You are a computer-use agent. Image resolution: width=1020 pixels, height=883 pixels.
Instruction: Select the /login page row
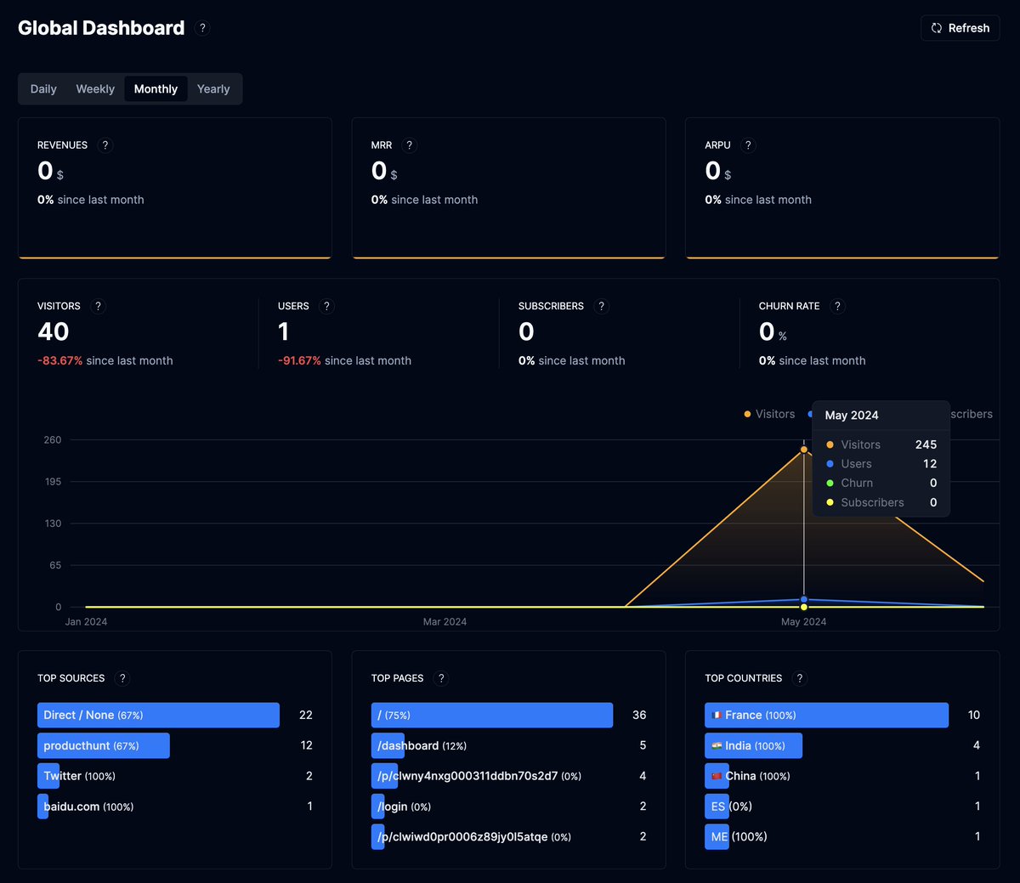(509, 807)
